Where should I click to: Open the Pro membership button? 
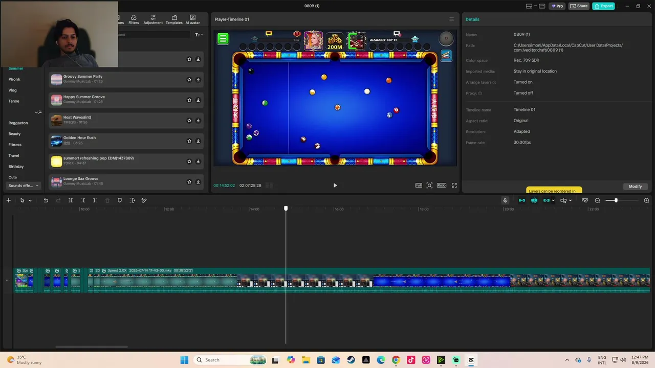[x=557, y=6]
